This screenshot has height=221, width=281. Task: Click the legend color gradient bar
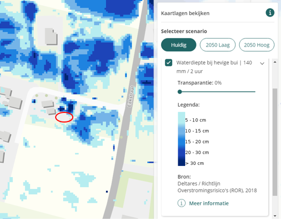pyautogui.click(x=181, y=139)
